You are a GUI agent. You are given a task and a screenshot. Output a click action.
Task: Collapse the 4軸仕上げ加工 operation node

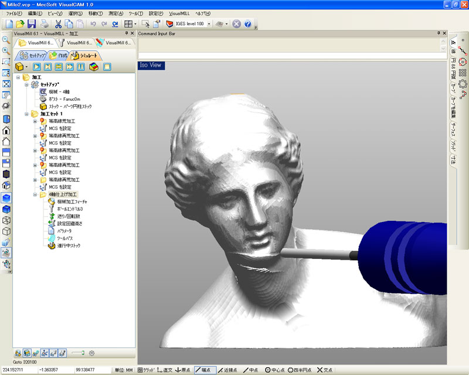tap(35, 194)
